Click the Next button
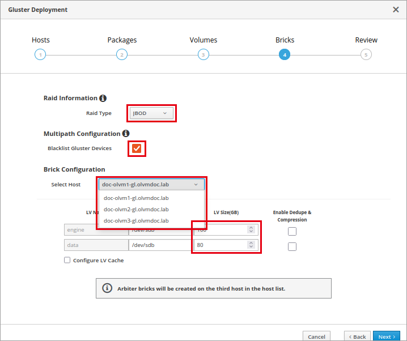The width and height of the screenshot is (407, 341). [387, 336]
